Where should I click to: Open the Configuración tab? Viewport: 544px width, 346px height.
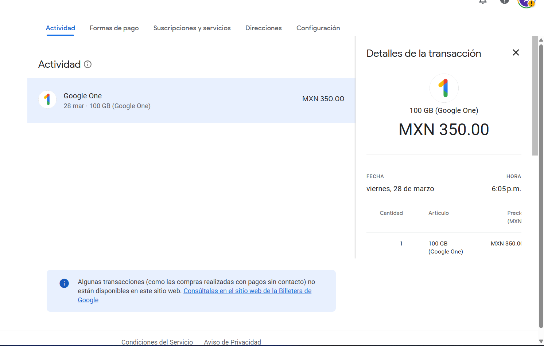pyautogui.click(x=318, y=28)
